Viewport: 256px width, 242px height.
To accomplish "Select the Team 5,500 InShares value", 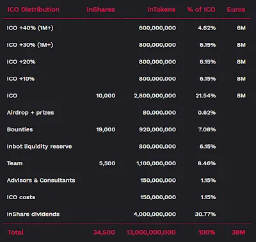I will pos(107,163).
